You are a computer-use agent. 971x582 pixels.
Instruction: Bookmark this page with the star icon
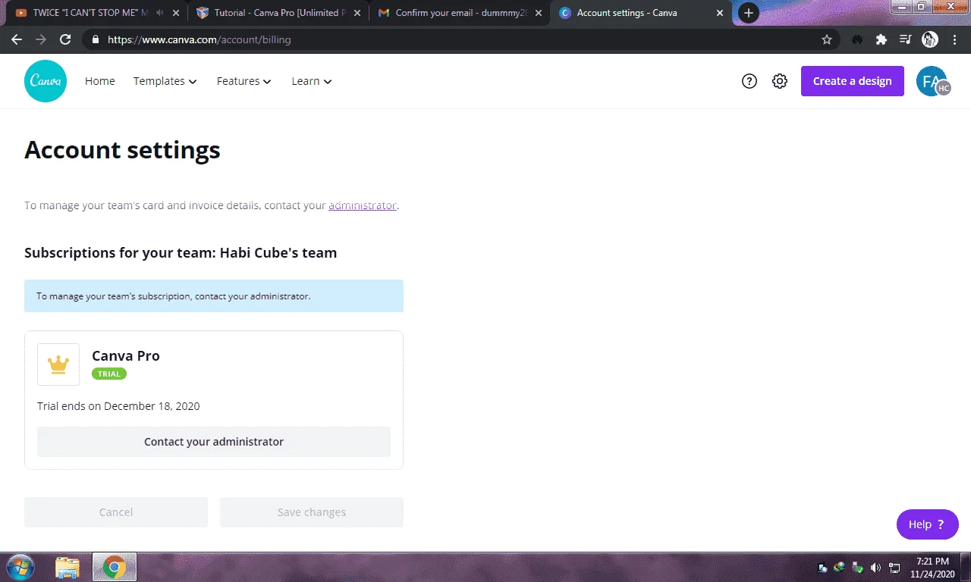pos(827,39)
